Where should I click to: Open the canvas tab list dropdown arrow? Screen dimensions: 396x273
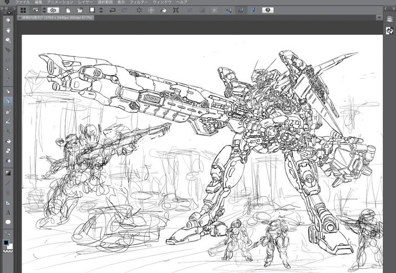tap(379, 17)
